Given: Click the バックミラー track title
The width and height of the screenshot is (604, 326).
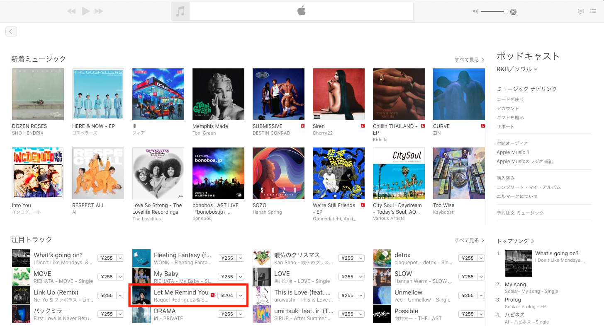Looking at the screenshot, I should tap(51, 311).
